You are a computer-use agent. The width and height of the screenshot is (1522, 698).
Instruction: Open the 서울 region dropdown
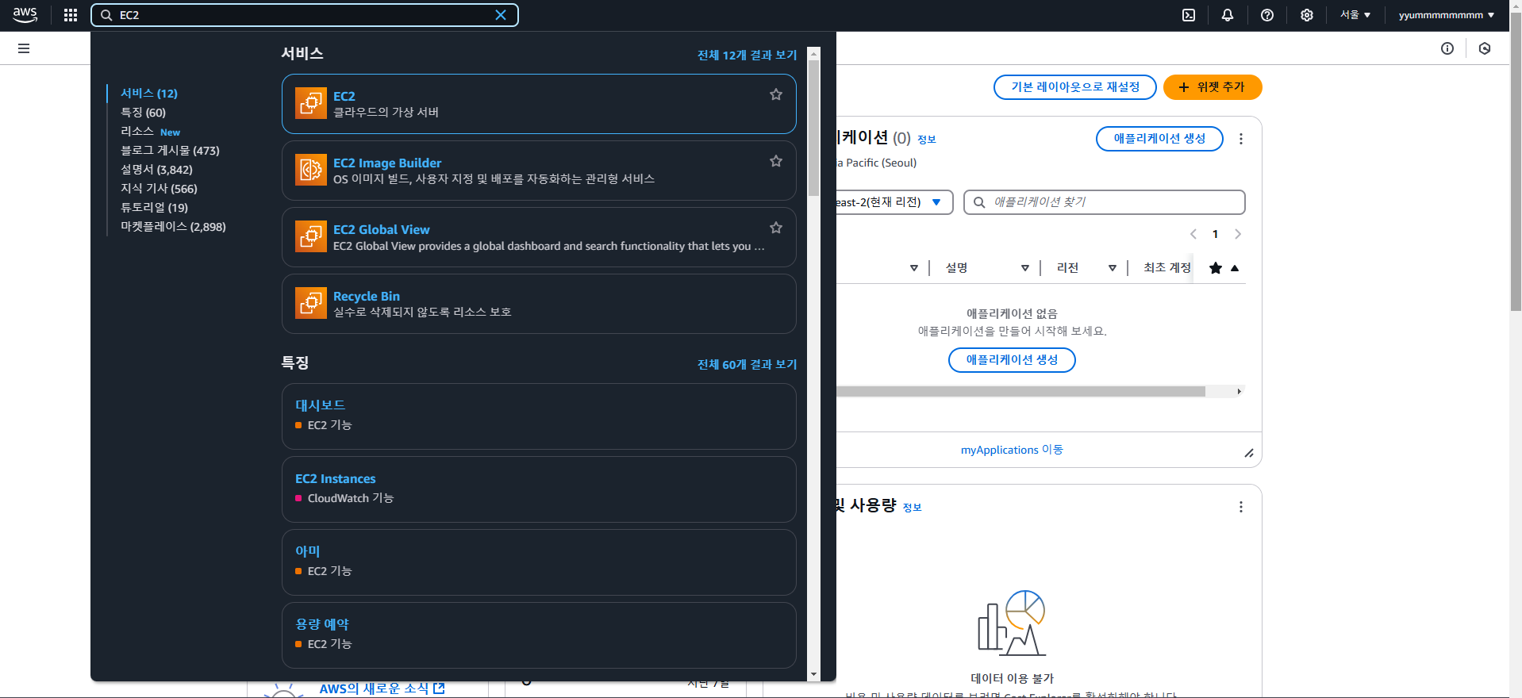(x=1355, y=15)
